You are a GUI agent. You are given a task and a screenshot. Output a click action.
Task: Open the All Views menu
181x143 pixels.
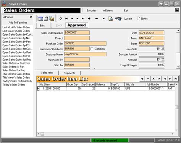pos(108,11)
